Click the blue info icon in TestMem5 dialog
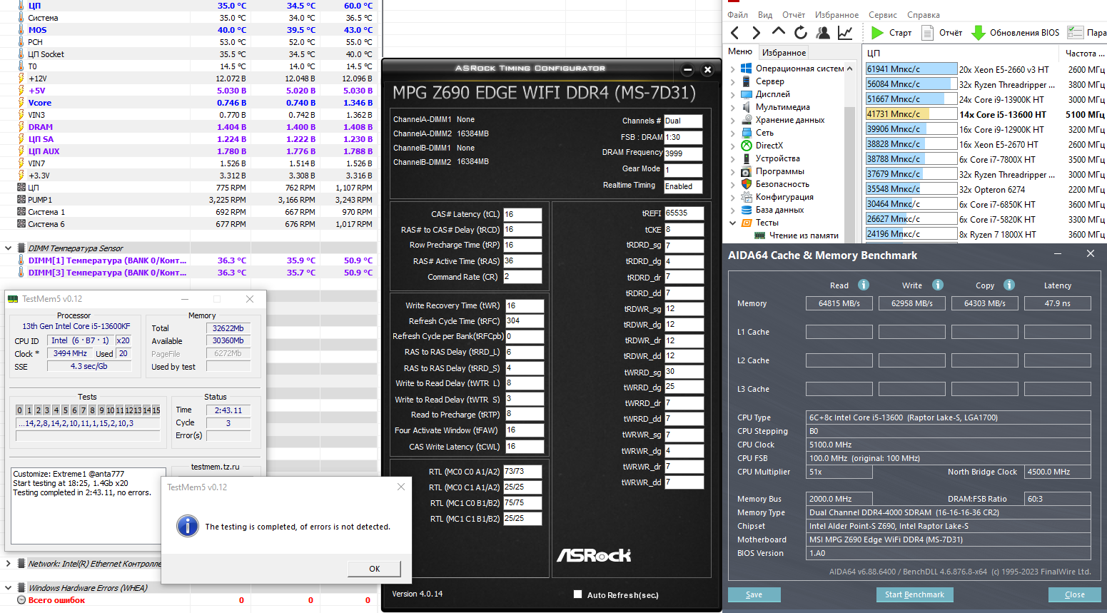Screen dimensions: 1107x613 click(x=188, y=526)
